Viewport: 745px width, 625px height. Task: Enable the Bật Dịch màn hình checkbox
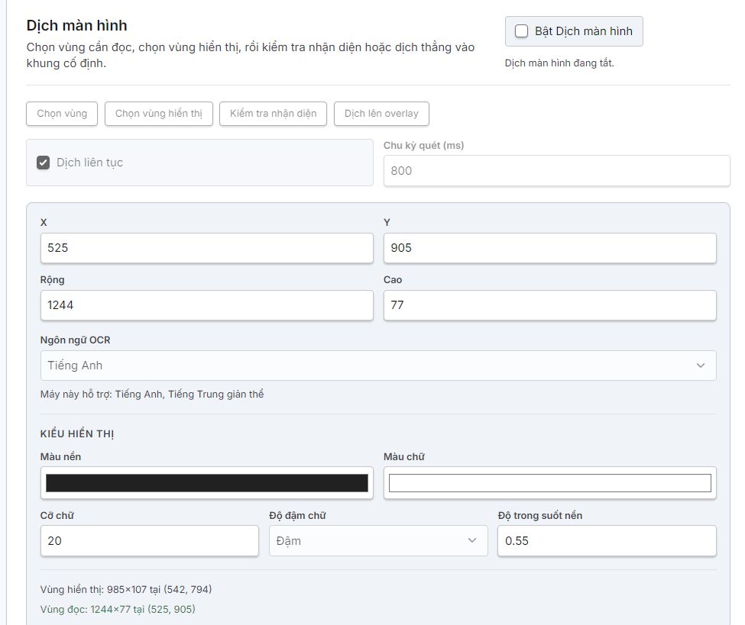(x=521, y=31)
